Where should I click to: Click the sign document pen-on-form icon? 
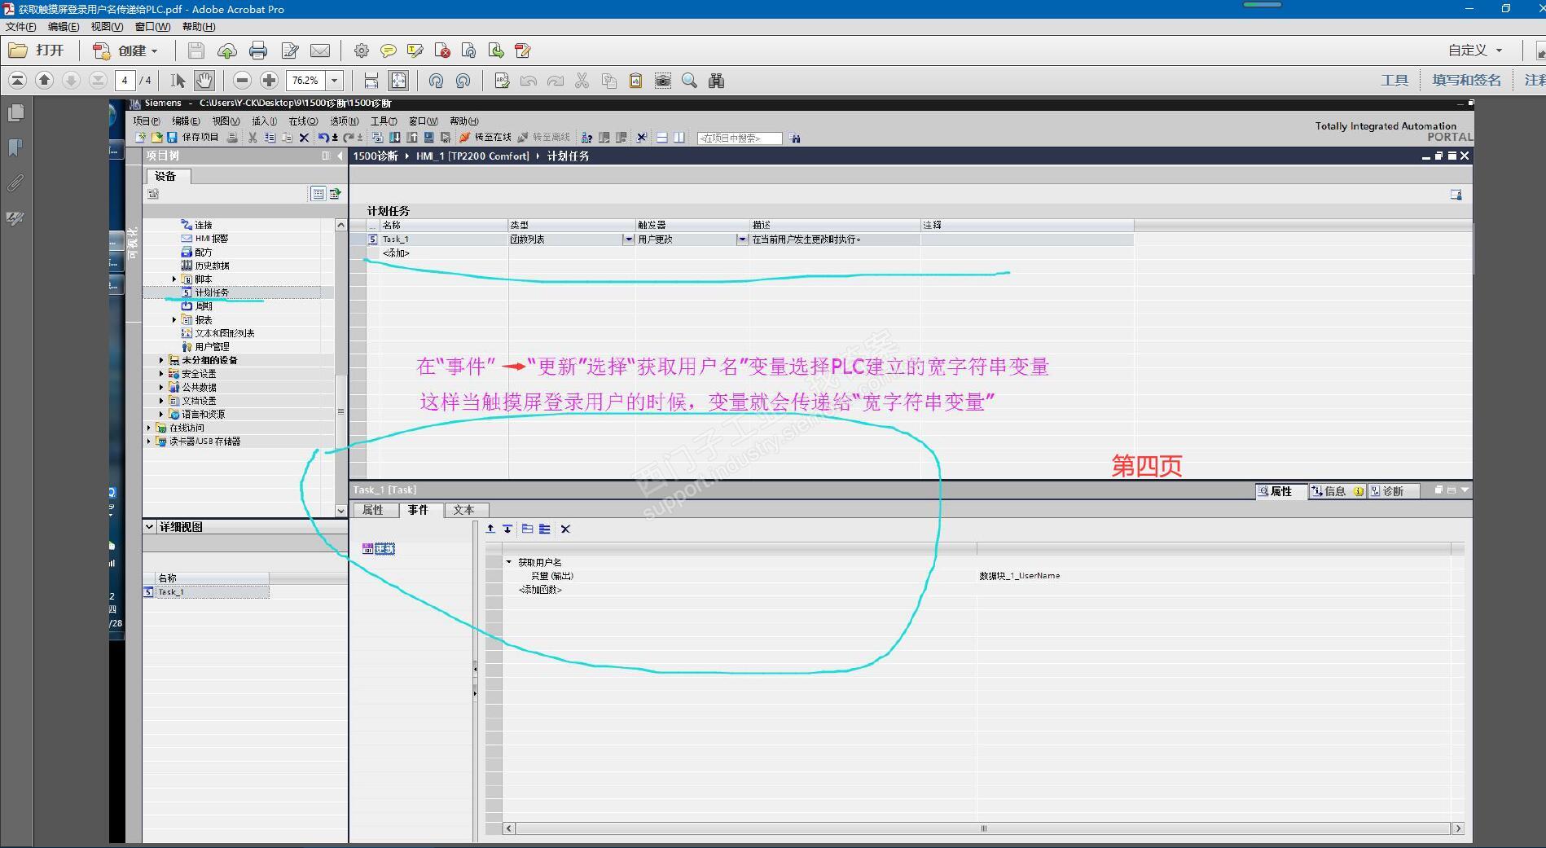coord(289,51)
